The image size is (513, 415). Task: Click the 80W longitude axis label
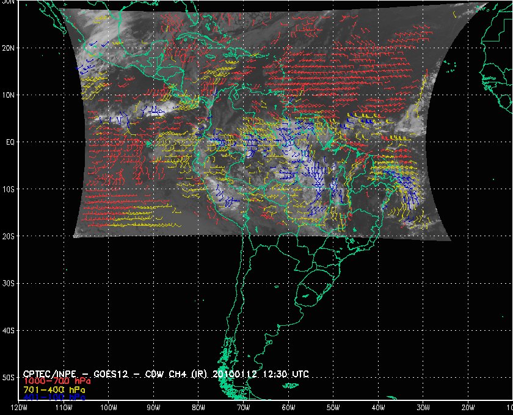(x=198, y=407)
